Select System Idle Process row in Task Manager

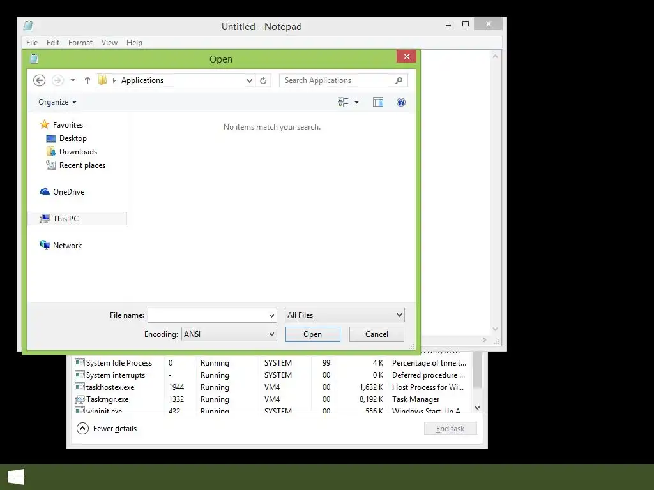272,363
